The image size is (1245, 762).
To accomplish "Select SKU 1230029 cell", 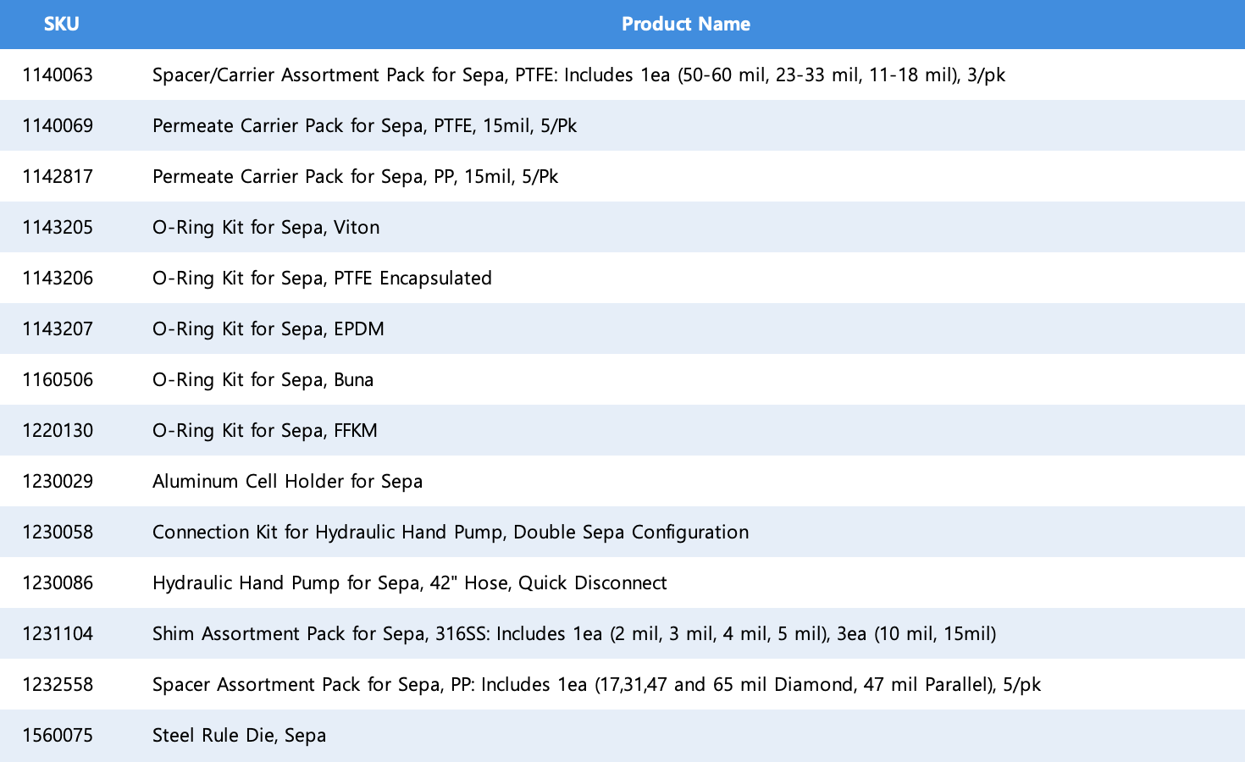I will (58, 481).
